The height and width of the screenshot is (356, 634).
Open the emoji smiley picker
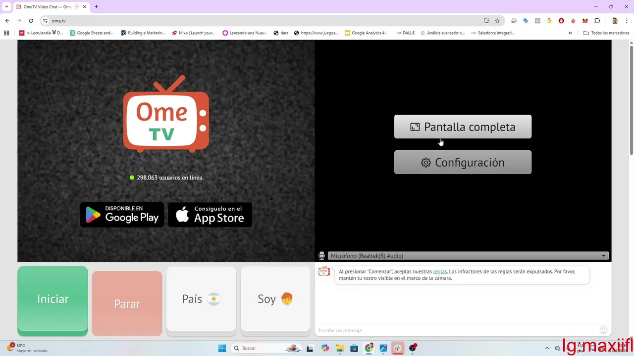coord(603,330)
